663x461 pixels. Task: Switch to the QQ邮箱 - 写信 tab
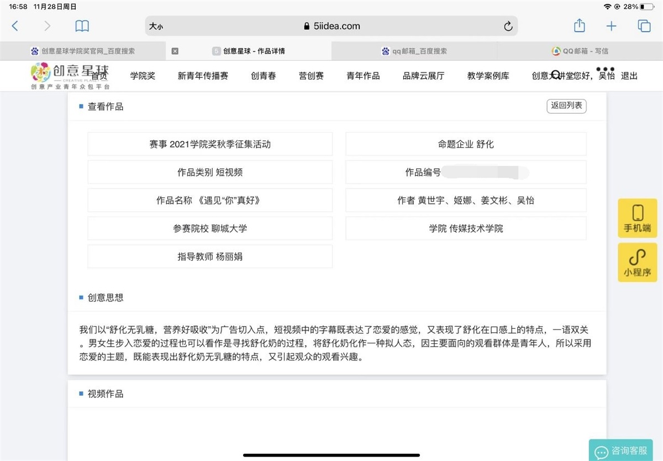(580, 51)
